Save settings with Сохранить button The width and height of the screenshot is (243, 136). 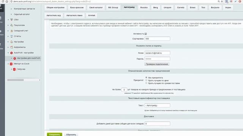coord(55,134)
